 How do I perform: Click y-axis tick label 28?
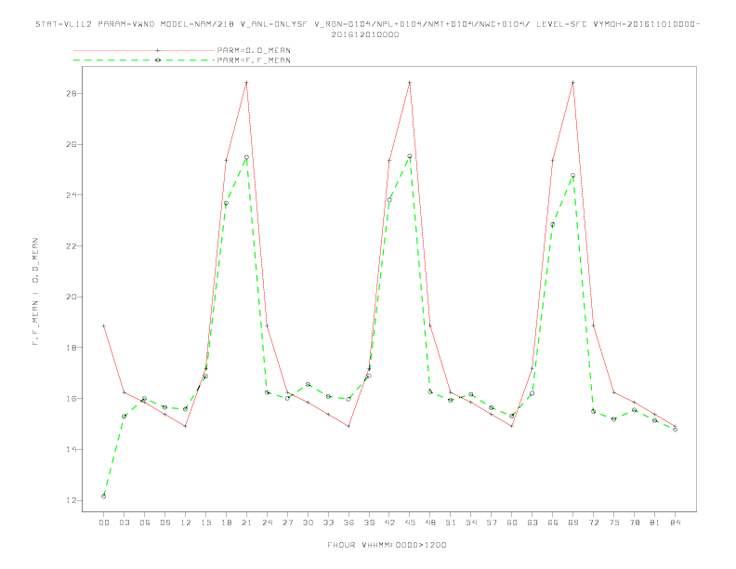(72, 93)
